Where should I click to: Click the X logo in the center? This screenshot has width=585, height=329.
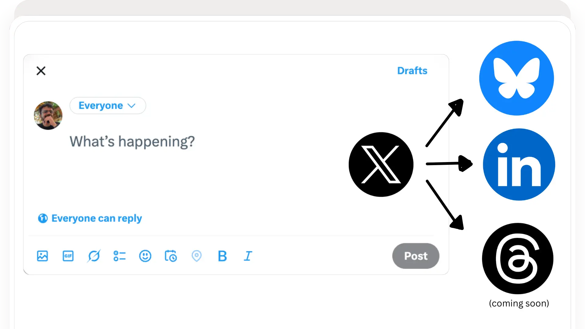(x=381, y=164)
